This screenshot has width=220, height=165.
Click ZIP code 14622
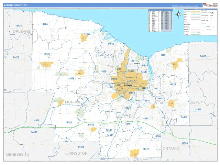(x=145, y=66)
